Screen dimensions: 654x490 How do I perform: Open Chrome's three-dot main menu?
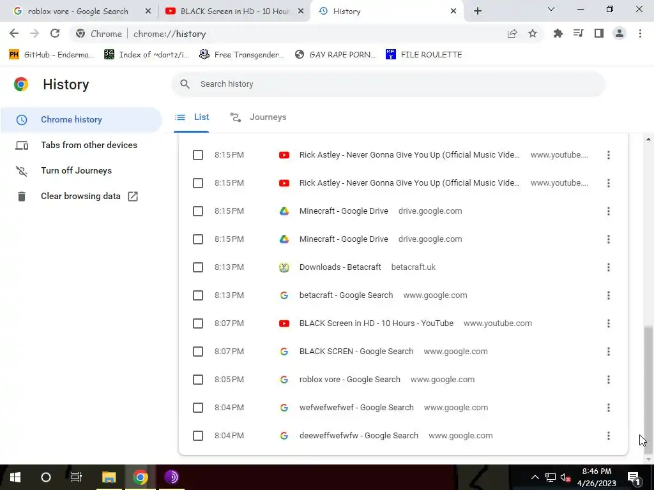point(640,34)
